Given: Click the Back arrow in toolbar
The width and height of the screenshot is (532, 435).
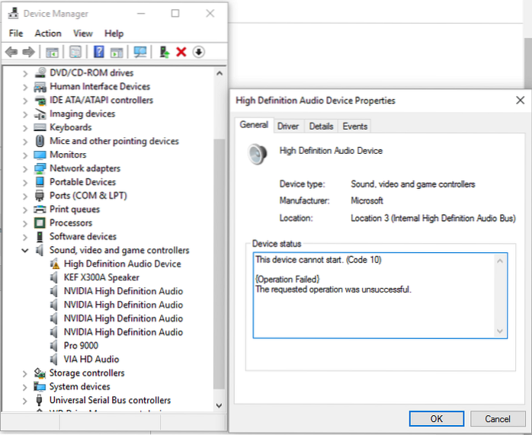Looking at the screenshot, I should coord(11,52).
